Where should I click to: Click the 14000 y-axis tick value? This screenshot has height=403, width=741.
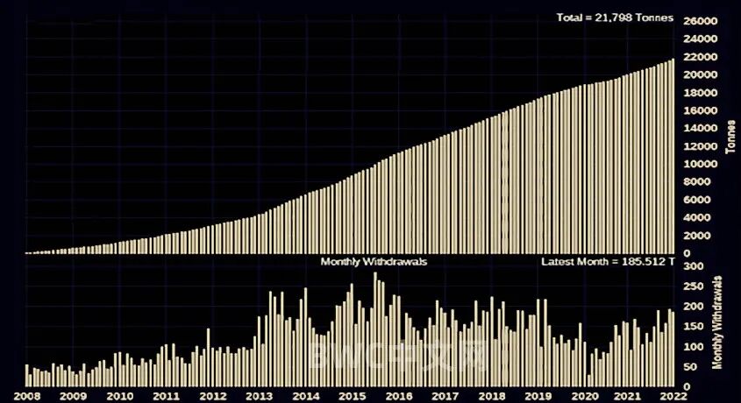[700, 129]
